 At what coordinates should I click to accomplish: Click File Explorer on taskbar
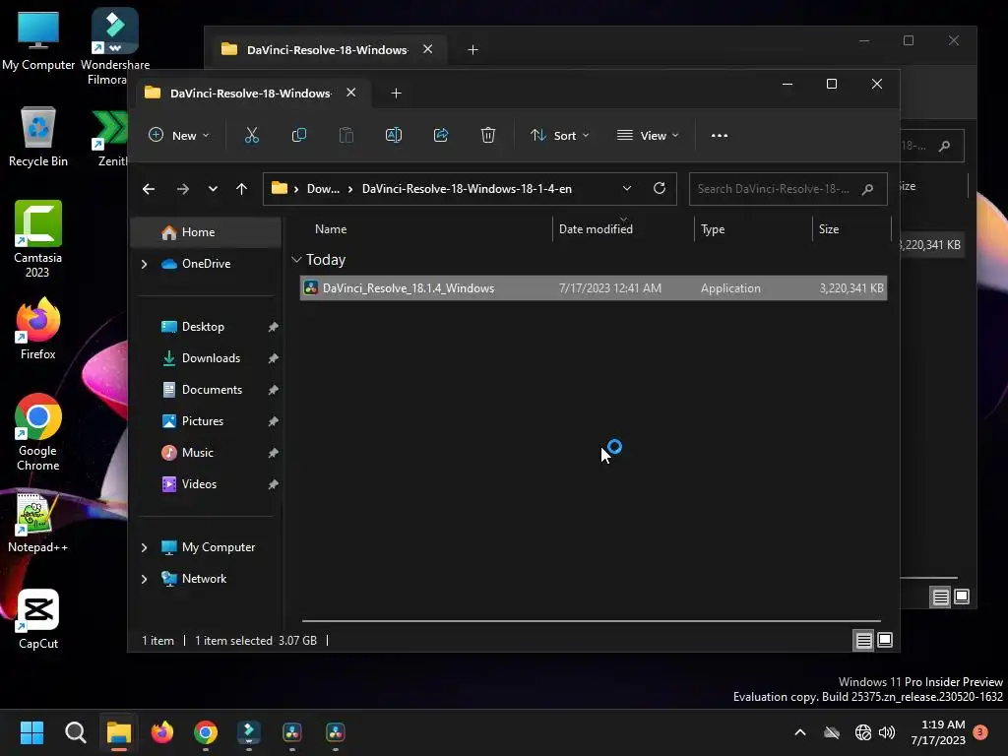coord(119,732)
